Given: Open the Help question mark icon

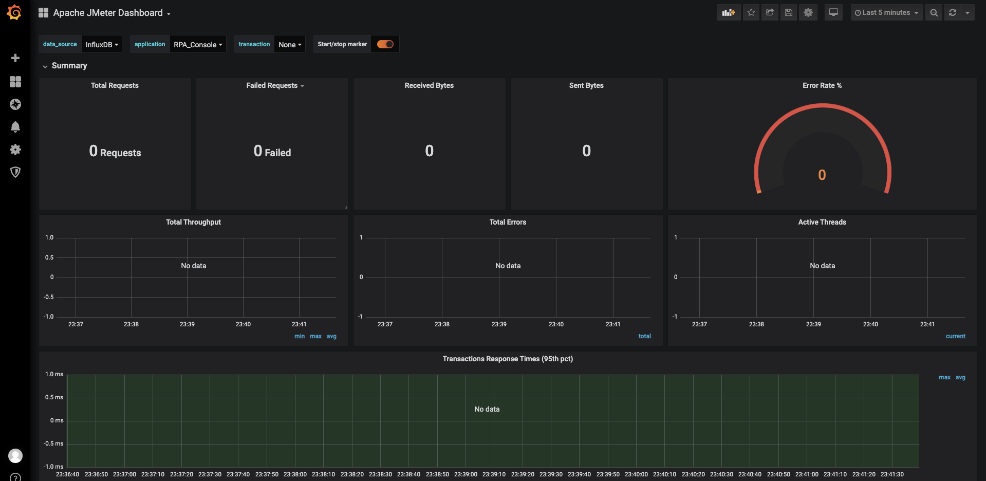Looking at the screenshot, I should [15, 477].
